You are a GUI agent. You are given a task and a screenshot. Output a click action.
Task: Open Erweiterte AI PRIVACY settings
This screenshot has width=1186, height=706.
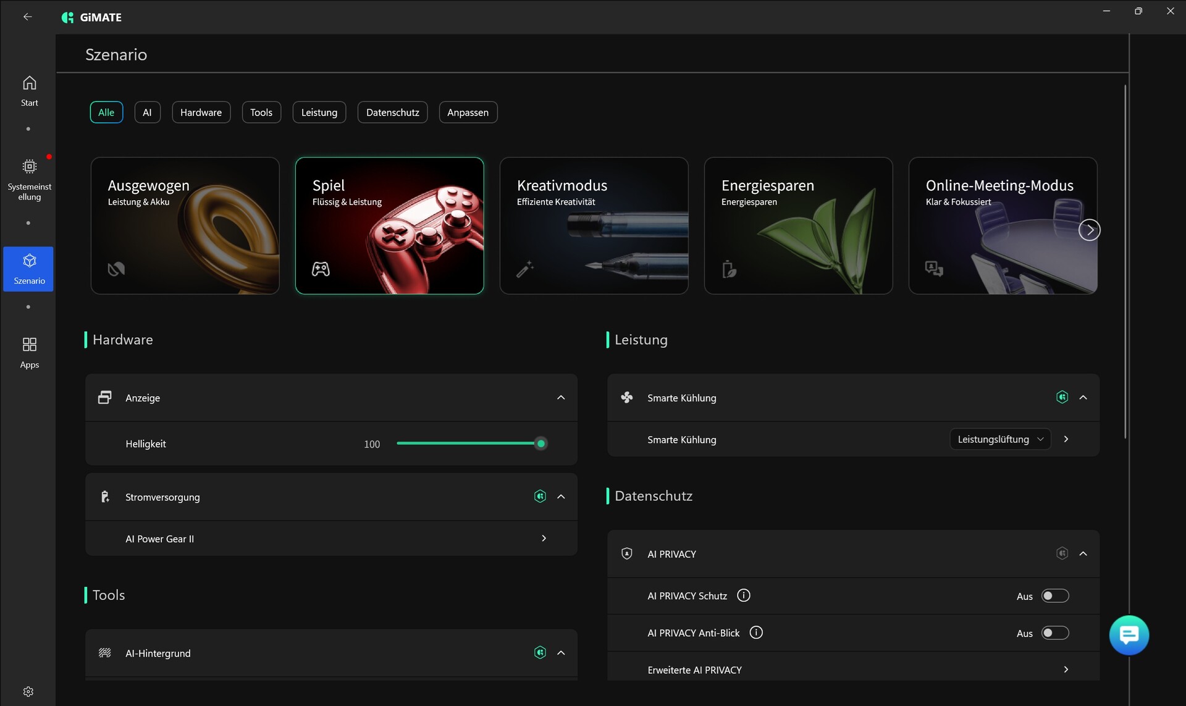pos(1066,670)
